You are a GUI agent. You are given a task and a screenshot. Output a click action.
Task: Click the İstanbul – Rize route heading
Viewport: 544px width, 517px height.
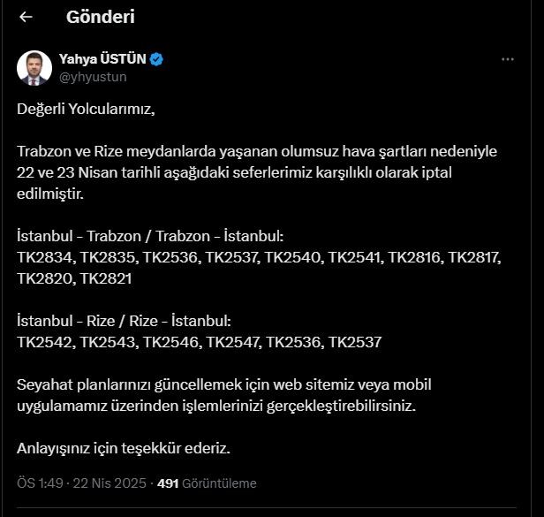point(123,320)
